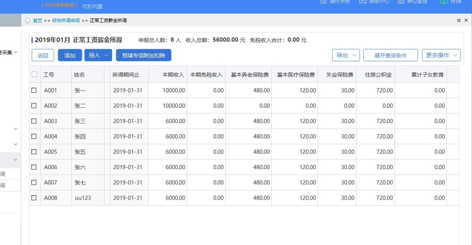Click employee number A005

[x=51, y=152]
